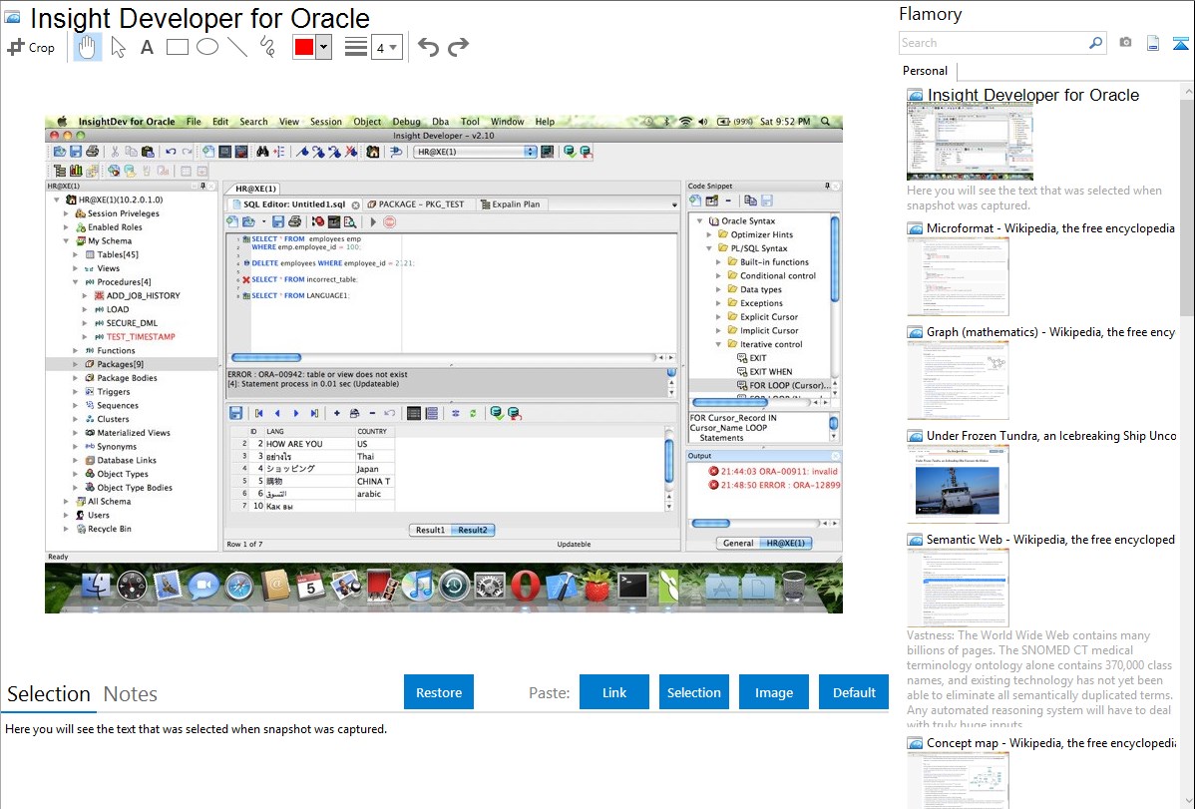Select TEST_TIMESTAMP procedure in tree
Viewport: 1195px width, 809px height.
pyautogui.click(x=141, y=337)
